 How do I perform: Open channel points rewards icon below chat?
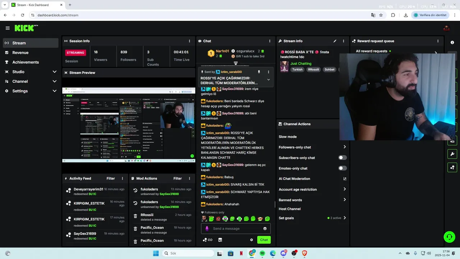[x=205, y=240]
